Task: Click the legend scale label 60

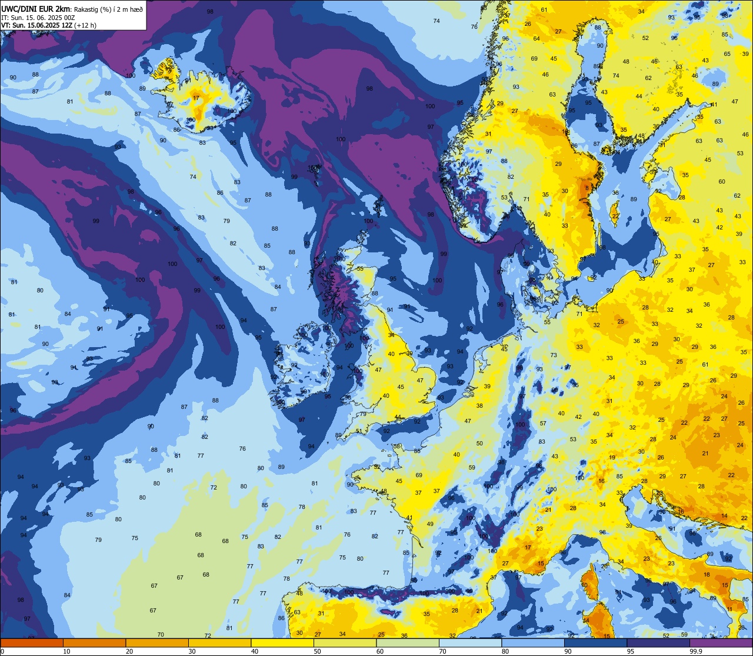Action: pos(380,651)
